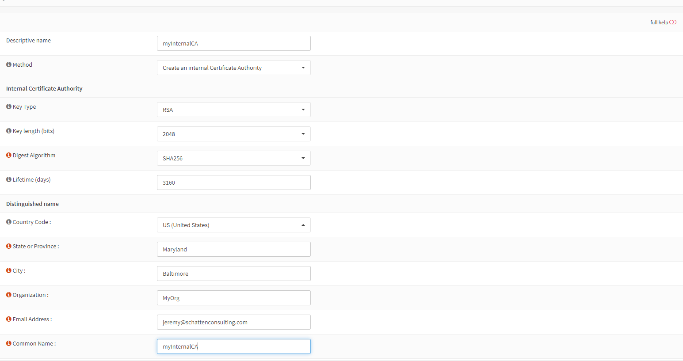
Task: Click the City info icon
Action: pyautogui.click(x=9, y=270)
